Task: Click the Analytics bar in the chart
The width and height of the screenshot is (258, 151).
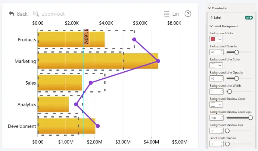Action: click(x=53, y=104)
